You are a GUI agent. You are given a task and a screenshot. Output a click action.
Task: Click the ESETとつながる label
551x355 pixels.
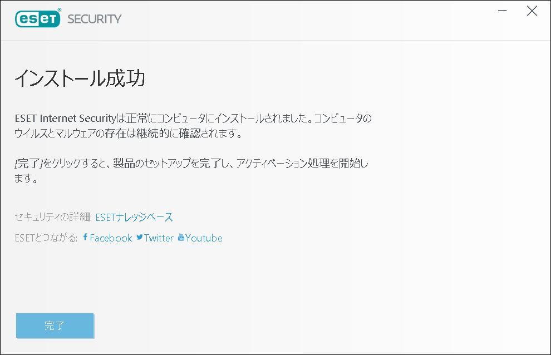46,238
